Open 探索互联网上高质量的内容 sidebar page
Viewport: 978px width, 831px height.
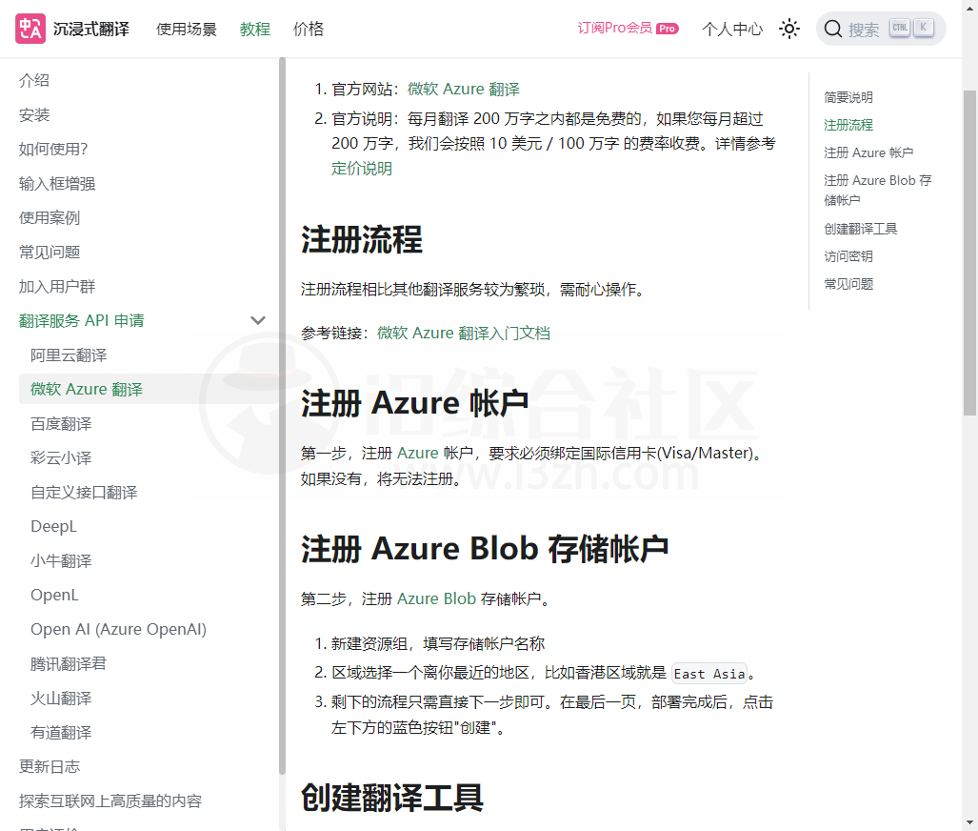point(110,801)
